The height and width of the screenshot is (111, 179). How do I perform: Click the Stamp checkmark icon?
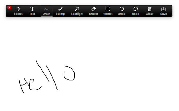coord(60,9)
